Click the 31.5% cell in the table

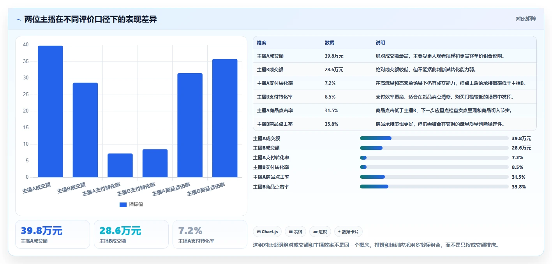pos(331,111)
